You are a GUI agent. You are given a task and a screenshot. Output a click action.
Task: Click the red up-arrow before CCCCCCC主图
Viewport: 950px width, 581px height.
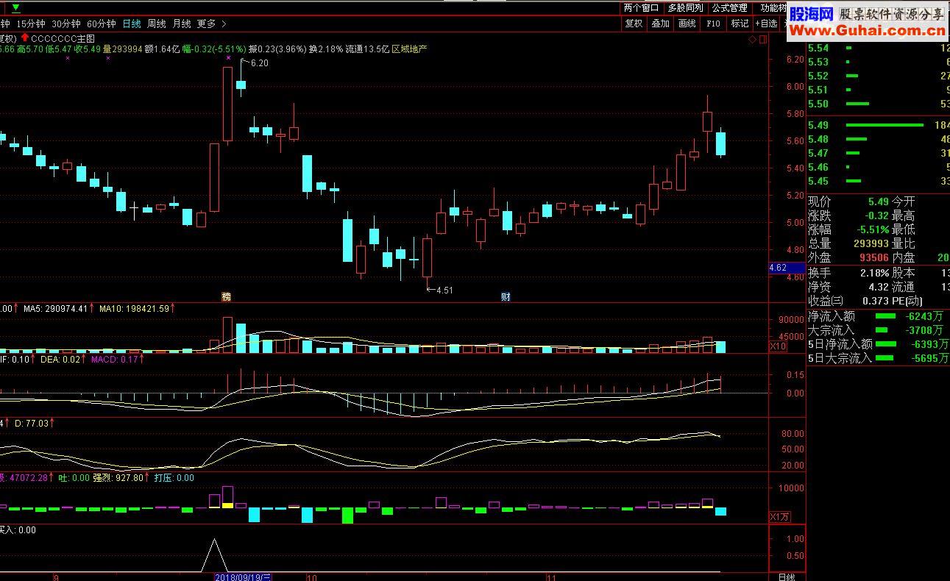coord(25,38)
